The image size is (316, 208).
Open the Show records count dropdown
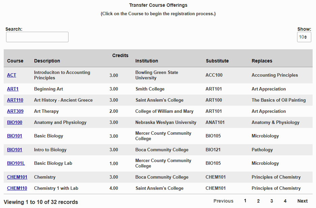304,37
